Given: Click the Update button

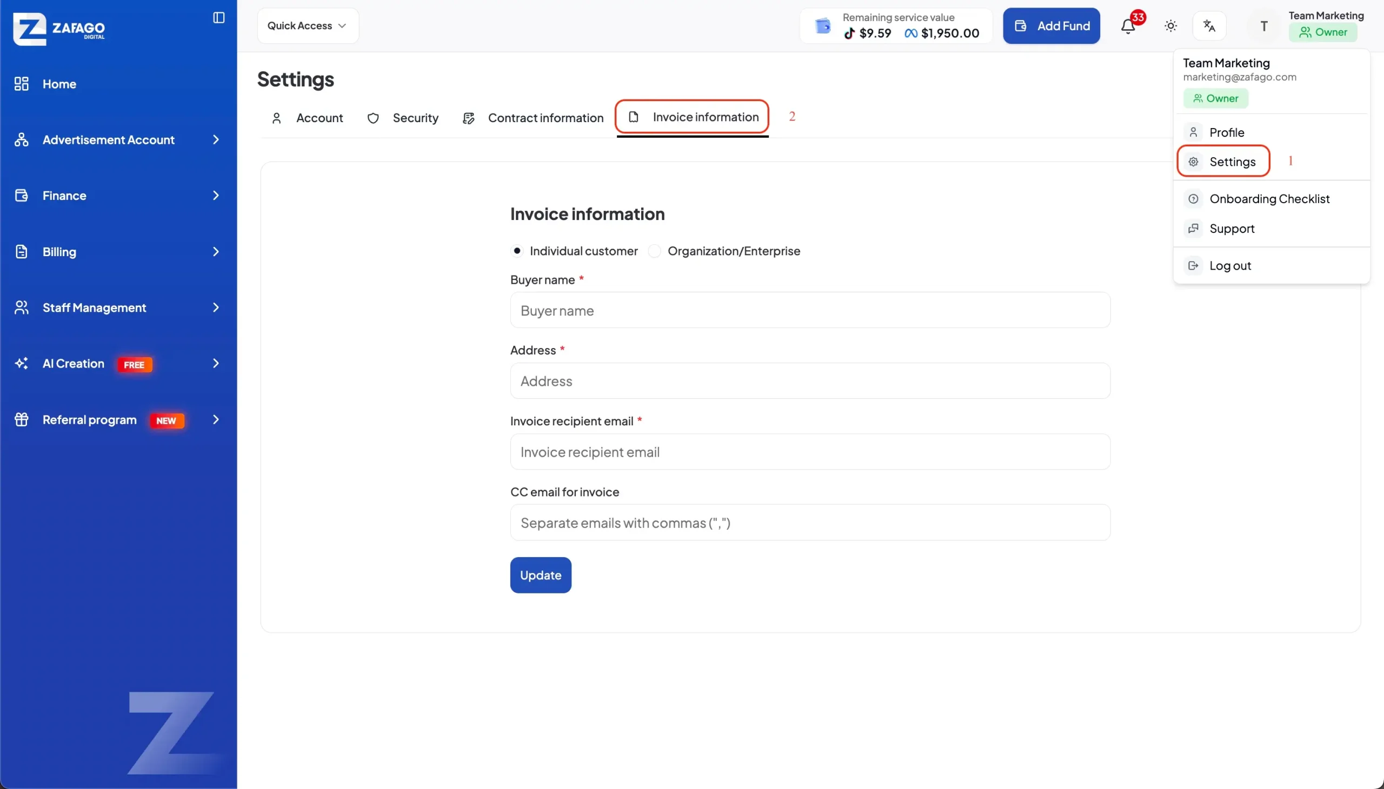Looking at the screenshot, I should pos(541,576).
